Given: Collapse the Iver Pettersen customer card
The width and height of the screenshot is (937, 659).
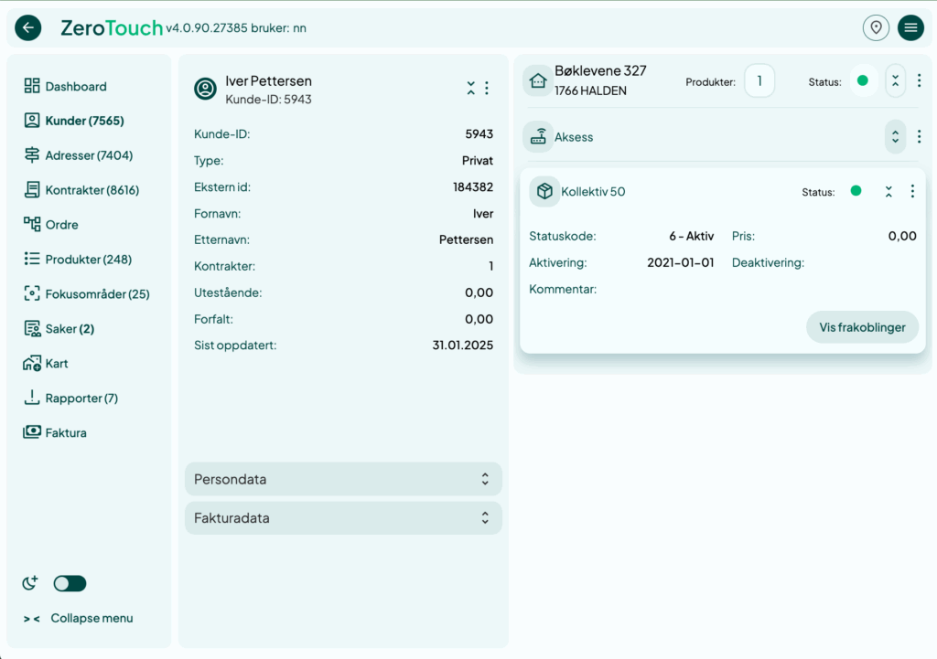Looking at the screenshot, I should [470, 88].
